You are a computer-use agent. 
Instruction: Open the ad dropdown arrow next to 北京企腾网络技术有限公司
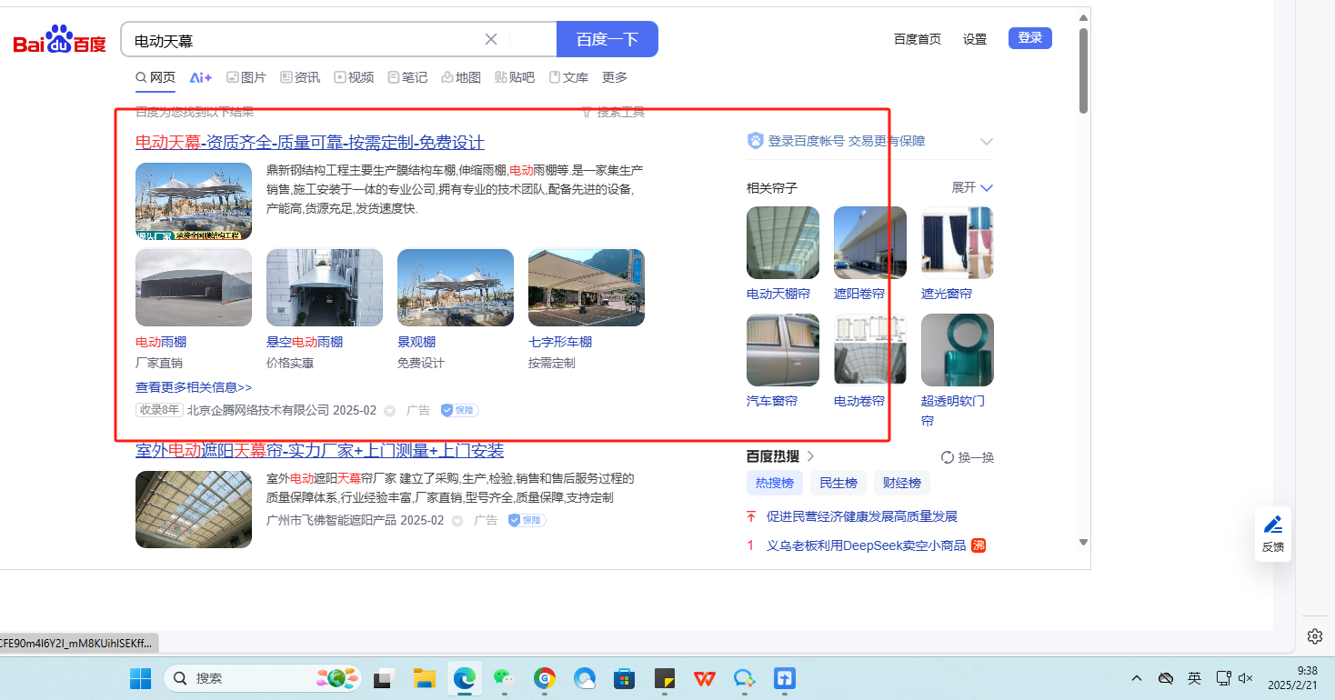(390, 411)
